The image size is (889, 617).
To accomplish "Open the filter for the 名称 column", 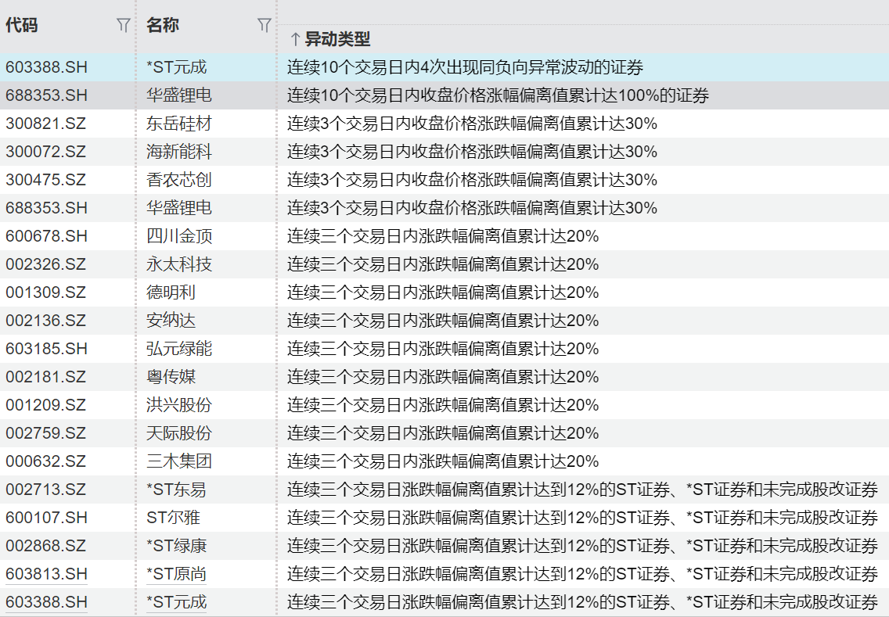I will tap(265, 26).
